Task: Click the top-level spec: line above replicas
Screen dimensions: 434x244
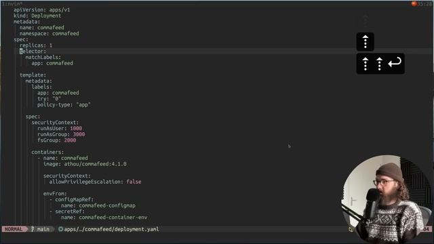Action: coord(21,39)
